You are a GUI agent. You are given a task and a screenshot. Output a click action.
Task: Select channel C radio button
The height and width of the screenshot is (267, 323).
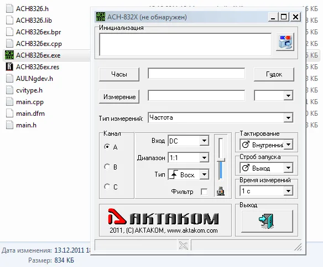107,187
